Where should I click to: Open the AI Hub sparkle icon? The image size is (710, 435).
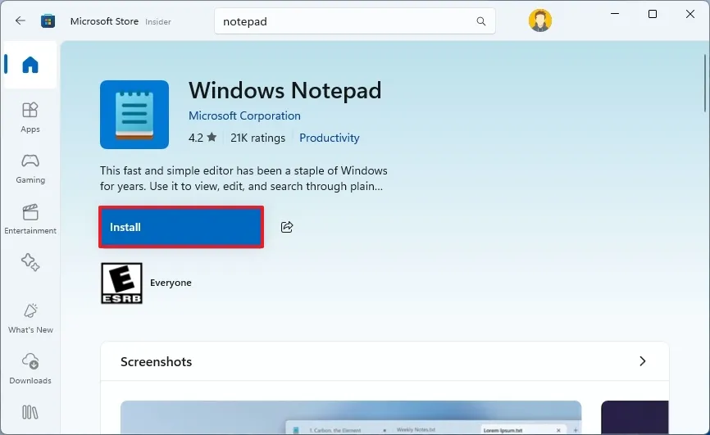tap(30, 262)
